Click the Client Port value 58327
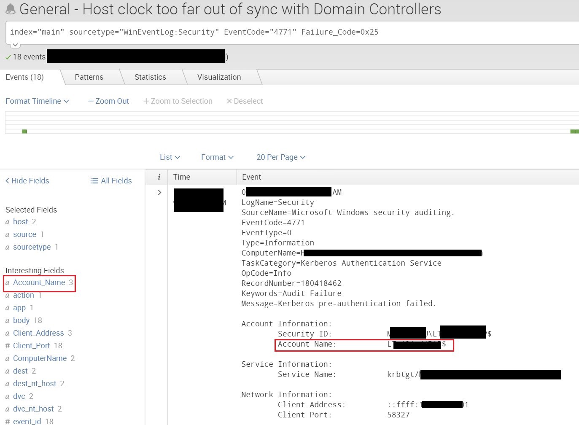 point(399,415)
